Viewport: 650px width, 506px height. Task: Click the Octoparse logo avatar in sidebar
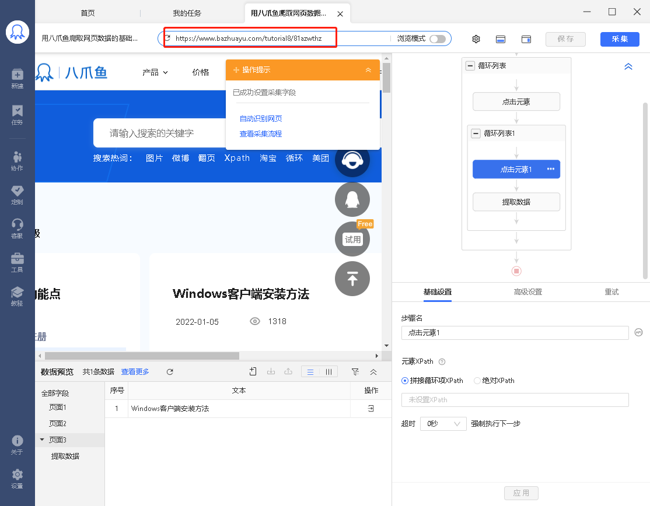coord(18,32)
